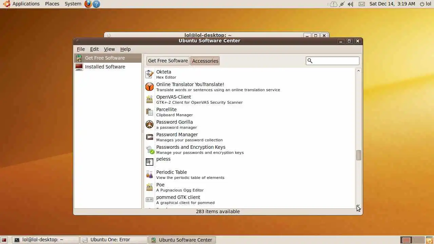Click the Password Gorilla icon
This screenshot has height=244, width=434.
[150, 124]
